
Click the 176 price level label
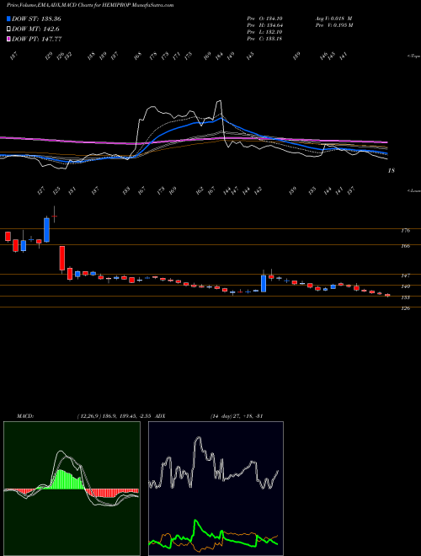pos(406,231)
